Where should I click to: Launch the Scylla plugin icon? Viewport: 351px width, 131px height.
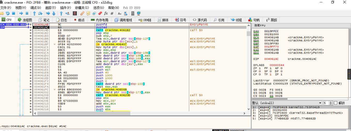tap(75, 13)
